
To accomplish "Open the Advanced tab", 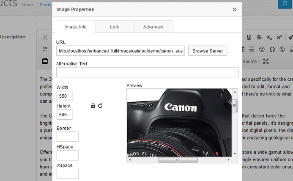I will 153,27.
